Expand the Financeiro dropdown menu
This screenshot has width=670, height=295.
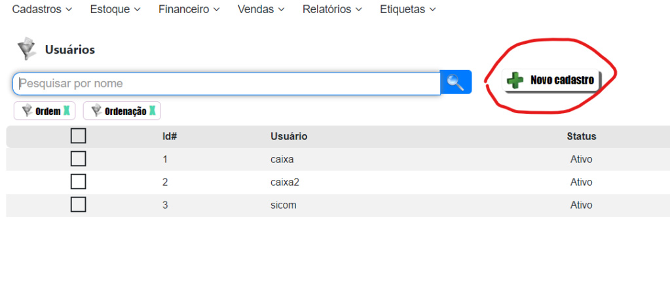click(x=189, y=10)
